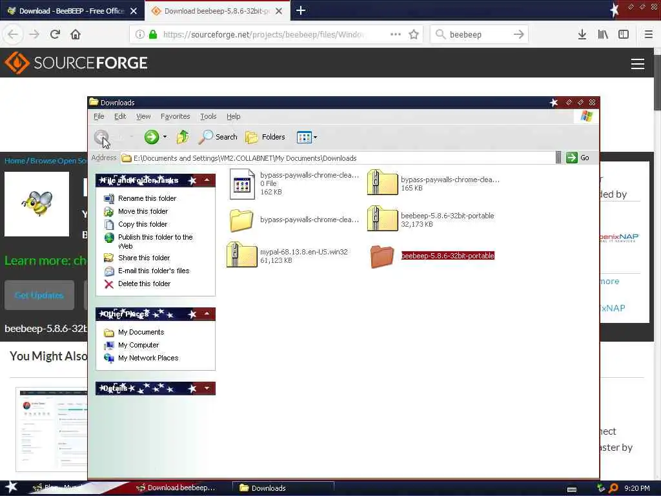This screenshot has height=496, width=661.
Task: Collapse the File and Folder Tasks panel
Action: (207, 180)
